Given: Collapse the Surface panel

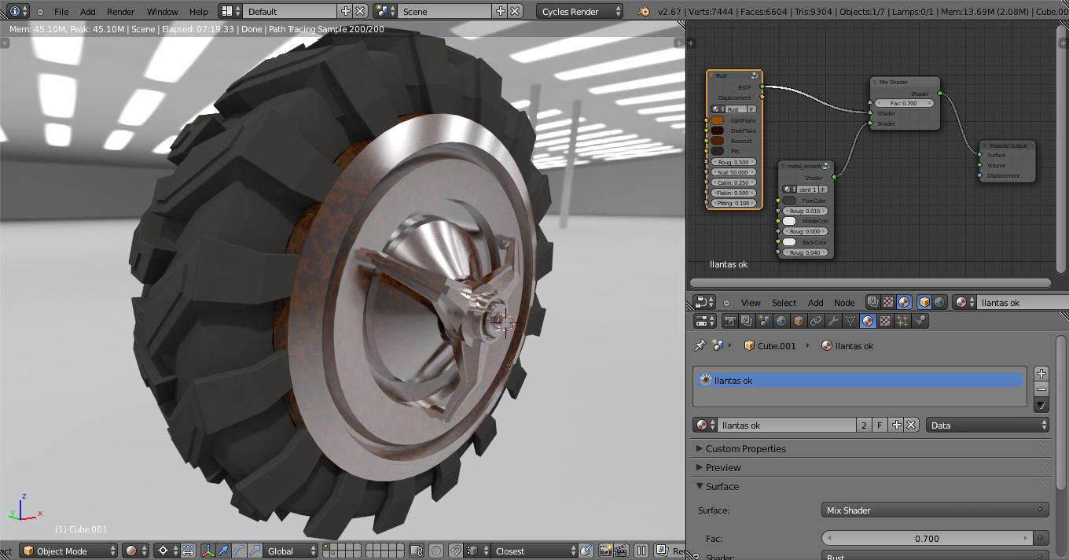Looking at the screenshot, I should click(722, 487).
